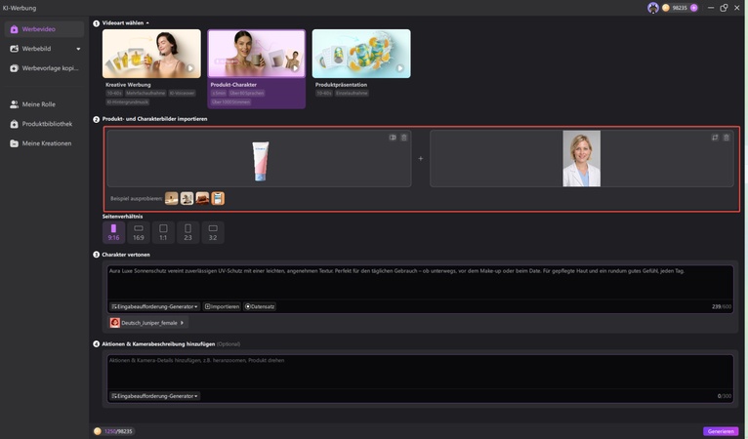Try the fourth example thumbnail
Image resolution: width=748 pixels, height=439 pixels.
pyautogui.click(x=218, y=198)
